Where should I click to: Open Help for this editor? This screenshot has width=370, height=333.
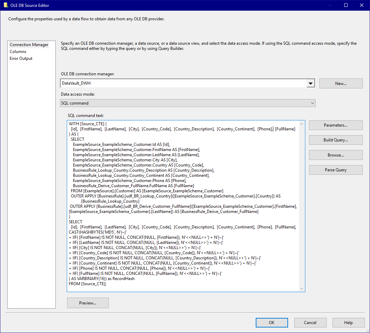click(348, 322)
